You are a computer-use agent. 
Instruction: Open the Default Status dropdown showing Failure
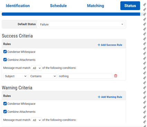pyautogui.click(x=81, y=25)
